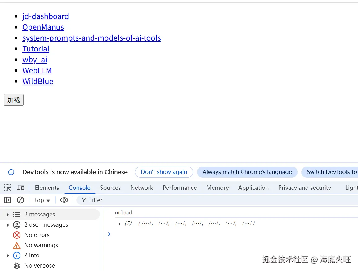Open the Performance tab
The width and height of the screenshot is (358, 271).
[180, 188]
